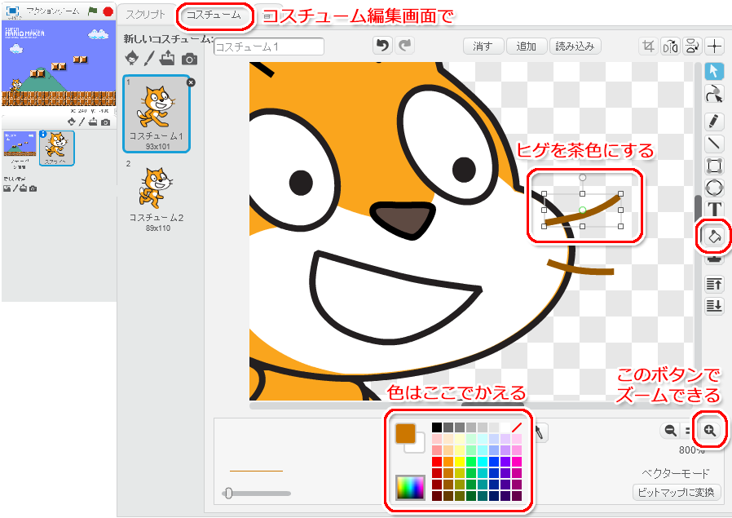The image size is (732, 518).
Task: Switch to the スクリプト tab
Action: (146, 15)
